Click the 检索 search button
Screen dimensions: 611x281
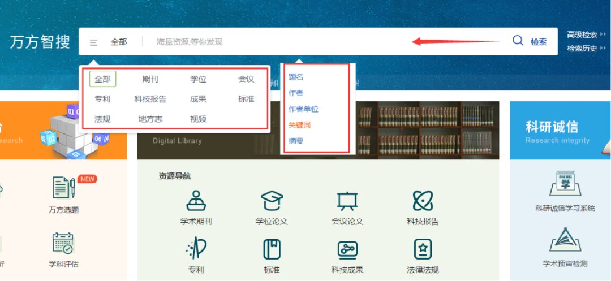coord(539,42)
